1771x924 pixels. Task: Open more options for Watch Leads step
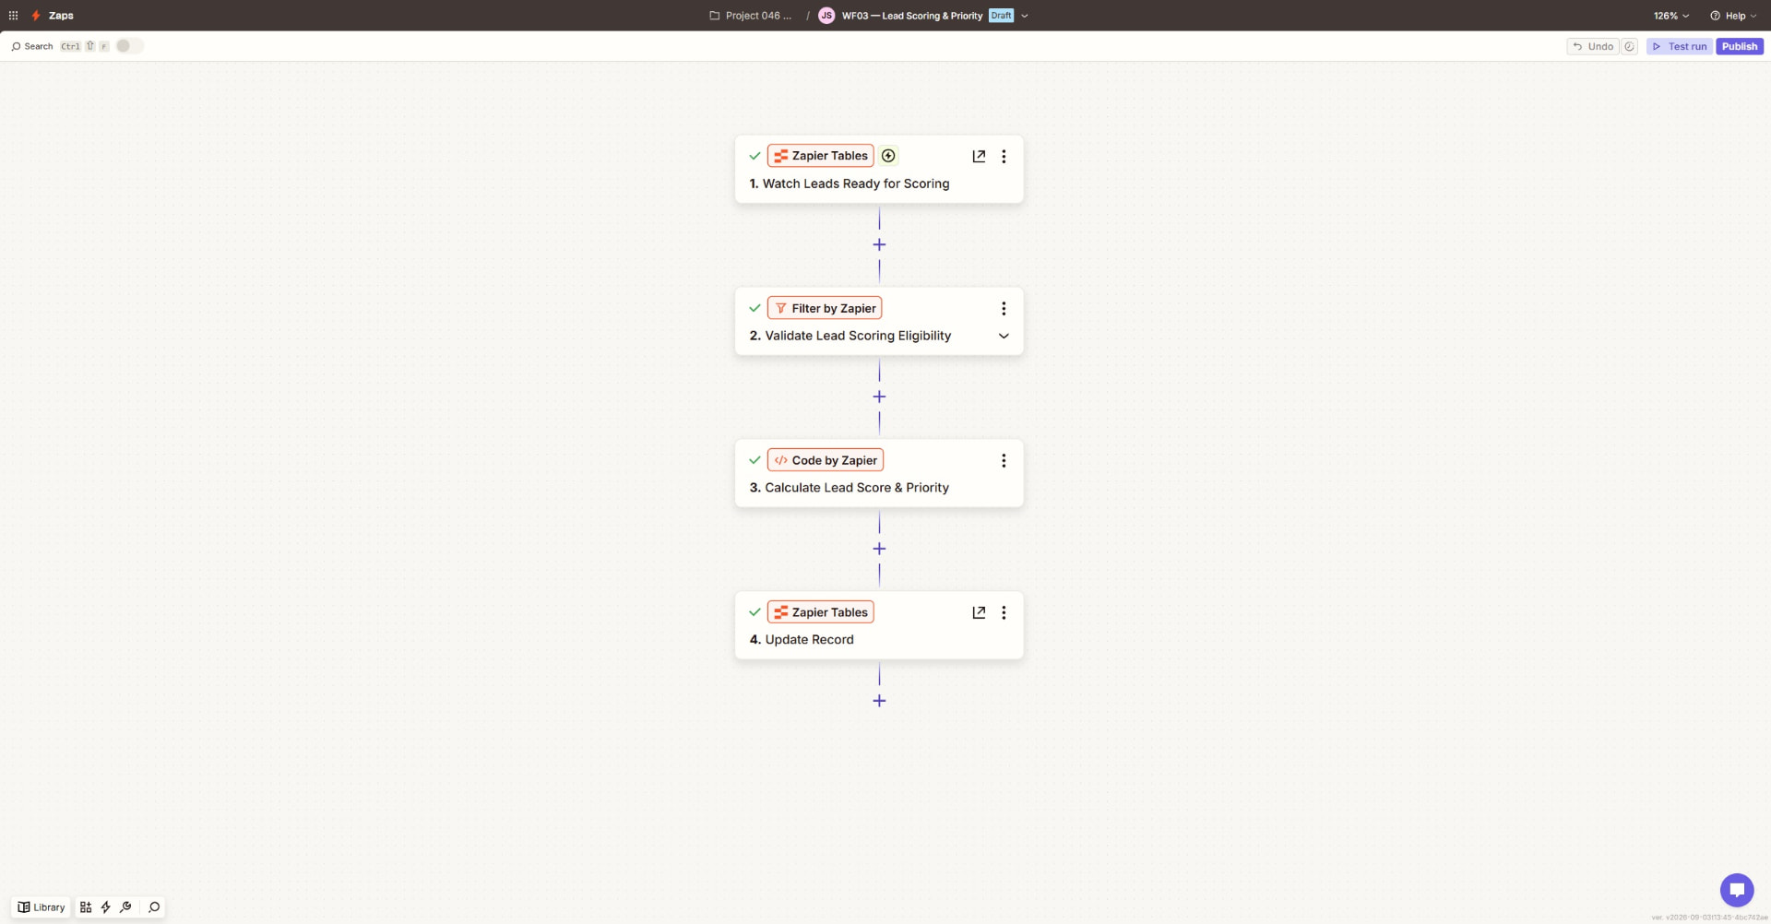point(1004,157)
